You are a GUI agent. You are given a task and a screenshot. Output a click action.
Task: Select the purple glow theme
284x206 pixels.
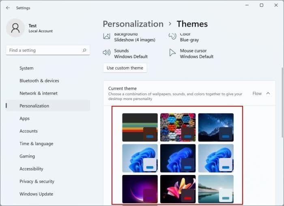[x=140, y=189]
